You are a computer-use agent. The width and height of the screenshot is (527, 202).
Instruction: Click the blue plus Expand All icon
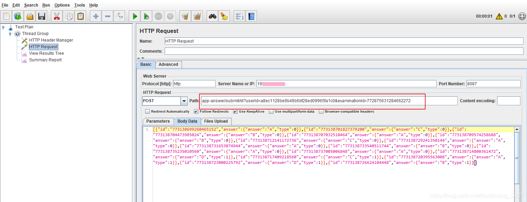pyautogui.click(x=96, y=16)
